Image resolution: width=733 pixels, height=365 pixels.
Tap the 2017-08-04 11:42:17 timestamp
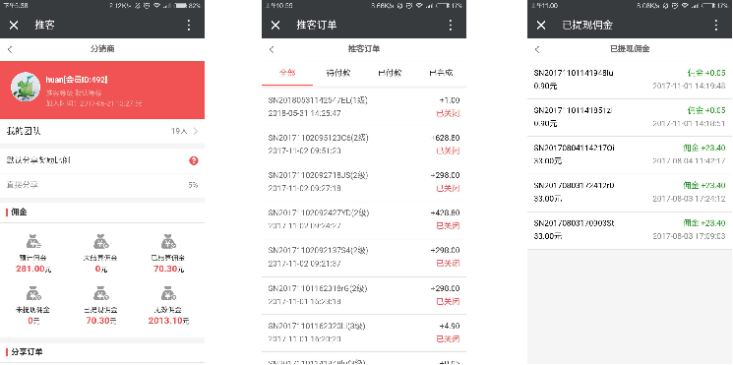click(689, 160)
